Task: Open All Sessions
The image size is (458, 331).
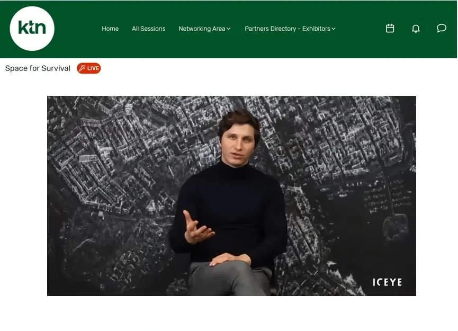Action: (x=148, y=29)
